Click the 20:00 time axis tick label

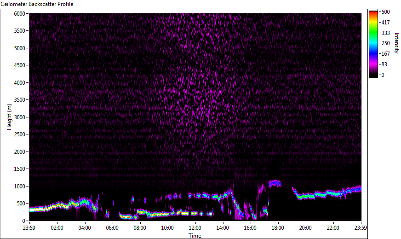pos(305,228)
